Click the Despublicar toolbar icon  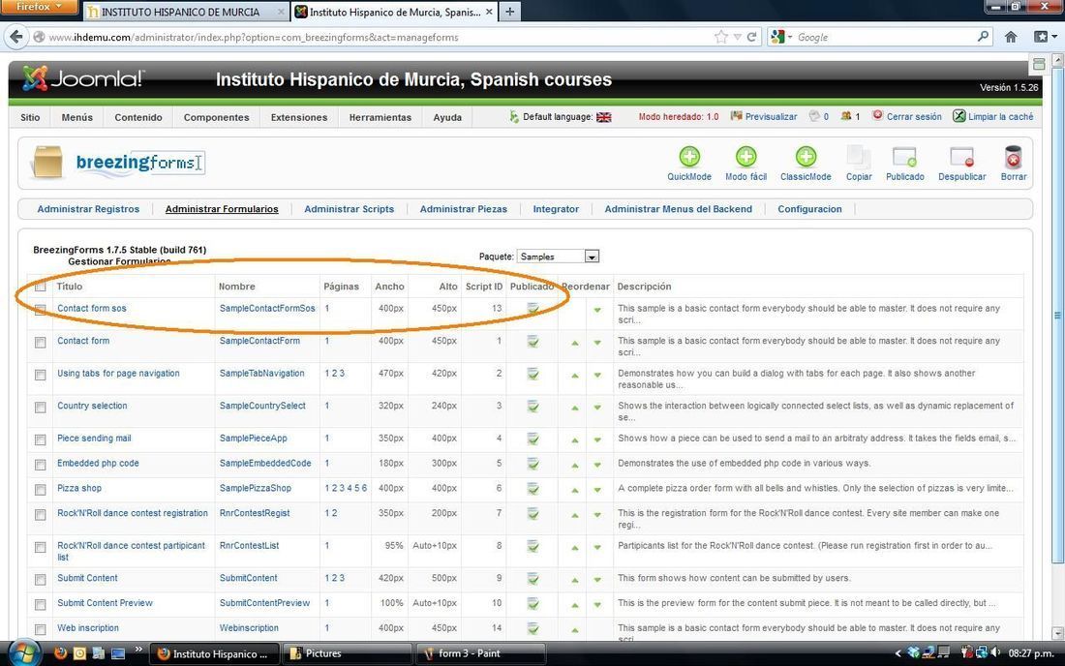961,157
